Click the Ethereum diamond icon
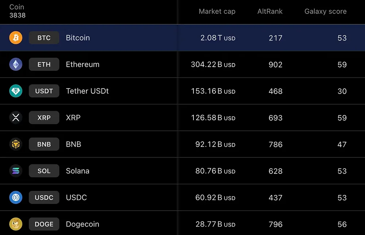The width and height of the screenshot is (365, 235). point(15,64)
